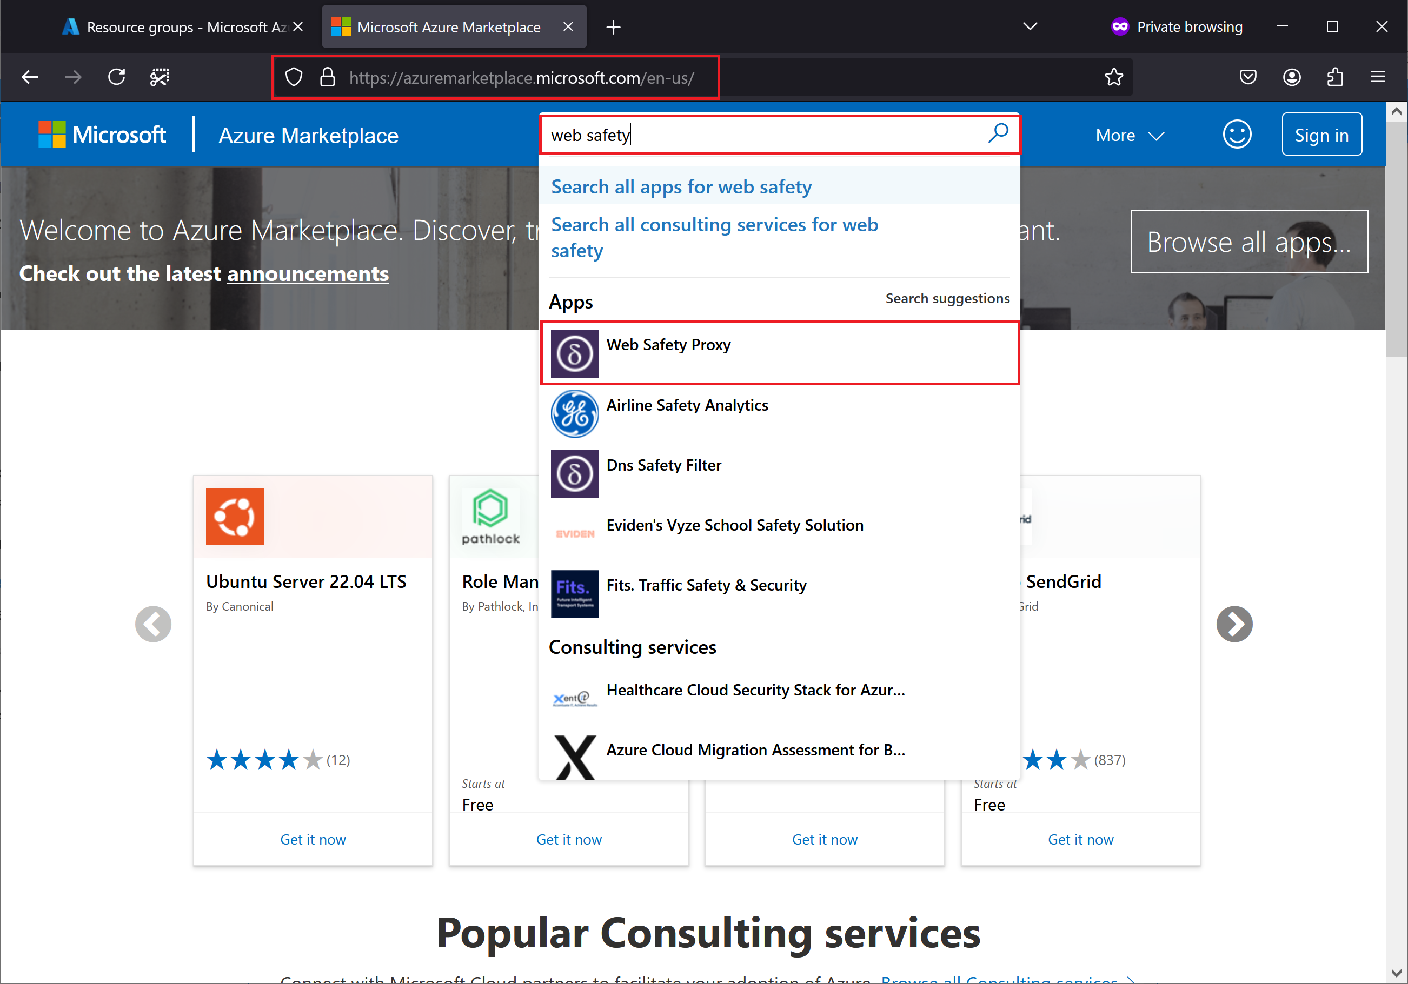This screenshot has width=1408, height=984.
Task: Click the Sign in button
Action: click(x=1321, y=134)
